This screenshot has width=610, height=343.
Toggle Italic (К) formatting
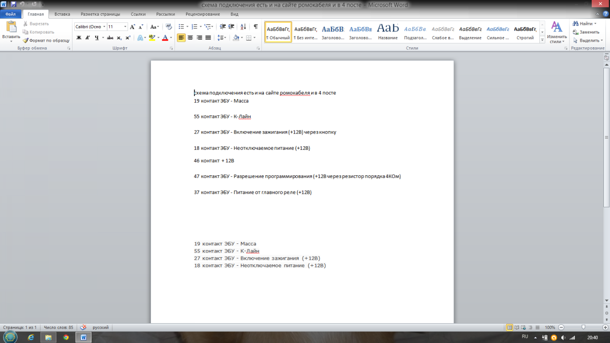pyautogui.click(x=87, y=38)
